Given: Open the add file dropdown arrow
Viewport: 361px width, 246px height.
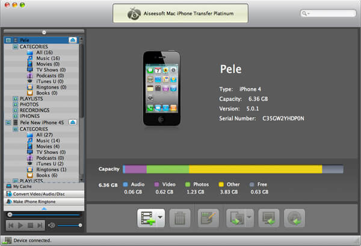Looking at the screenshot, I should (161, 218).
